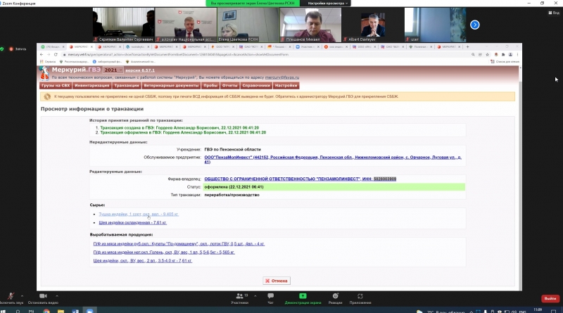Expand audio options arrow next to microphone

tap(22, 296)
